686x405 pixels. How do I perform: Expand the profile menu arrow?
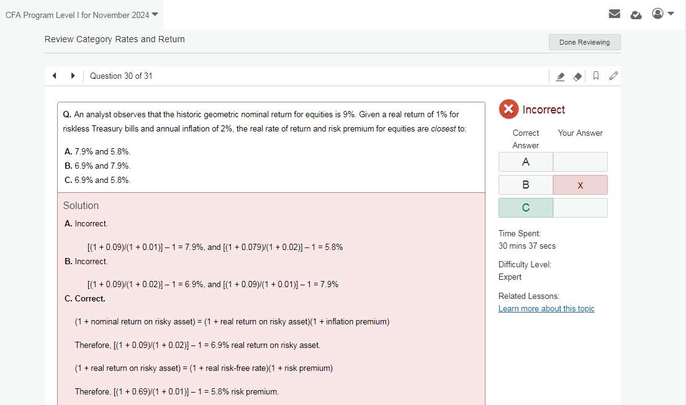(670, 14)
